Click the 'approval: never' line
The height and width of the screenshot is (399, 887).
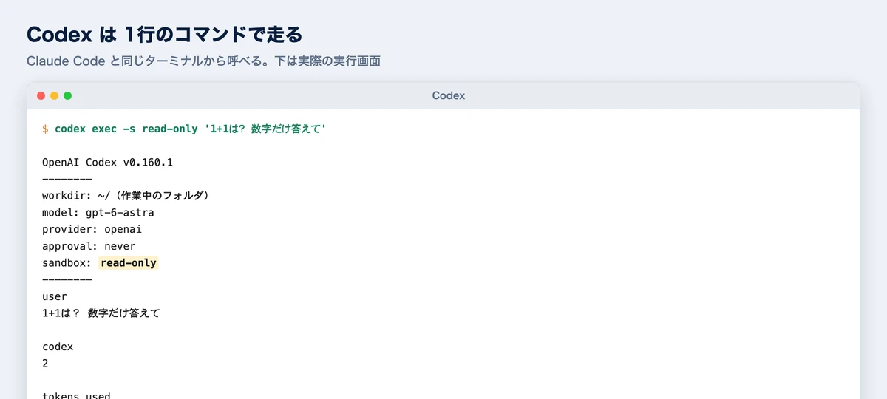click(x=89, y=246)
